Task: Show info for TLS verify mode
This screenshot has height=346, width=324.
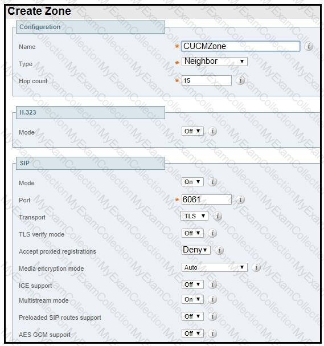Action: (212, 233)
